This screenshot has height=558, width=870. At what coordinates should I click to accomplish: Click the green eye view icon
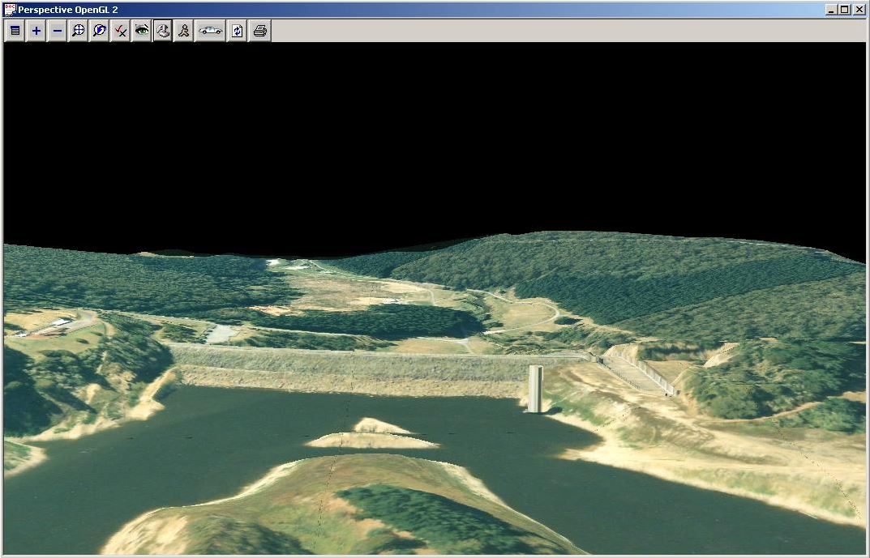click(x=141, y=31)
